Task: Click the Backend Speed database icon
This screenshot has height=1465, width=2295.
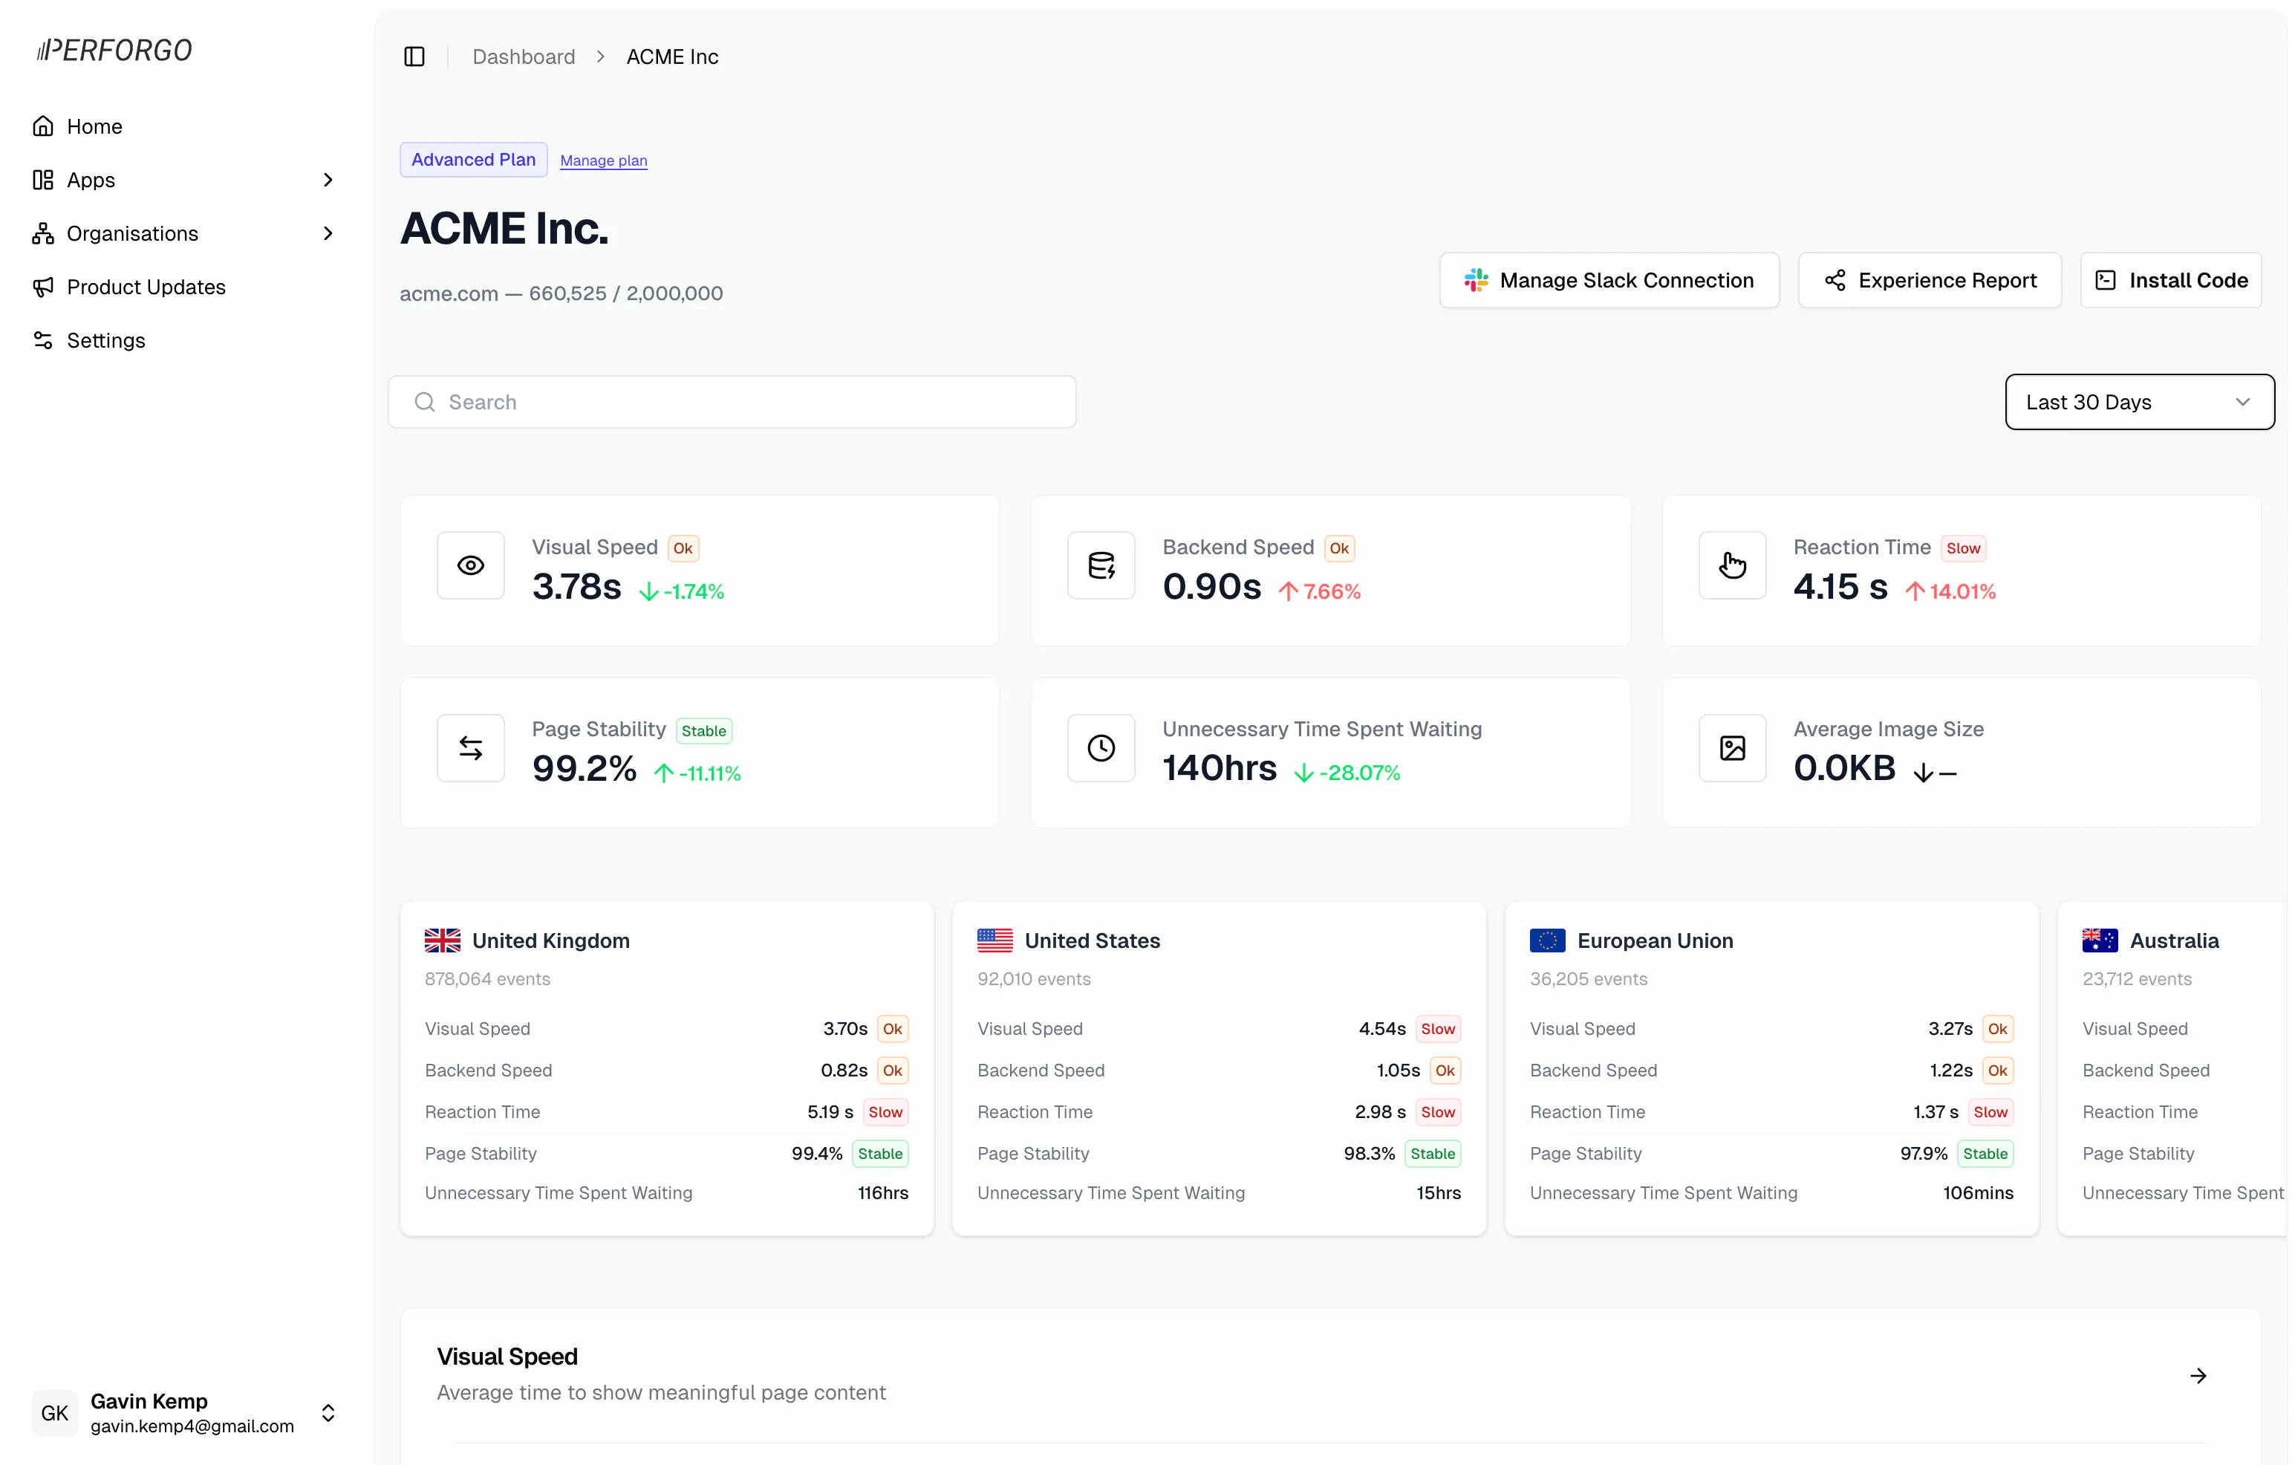Action: click(1101, 565)
